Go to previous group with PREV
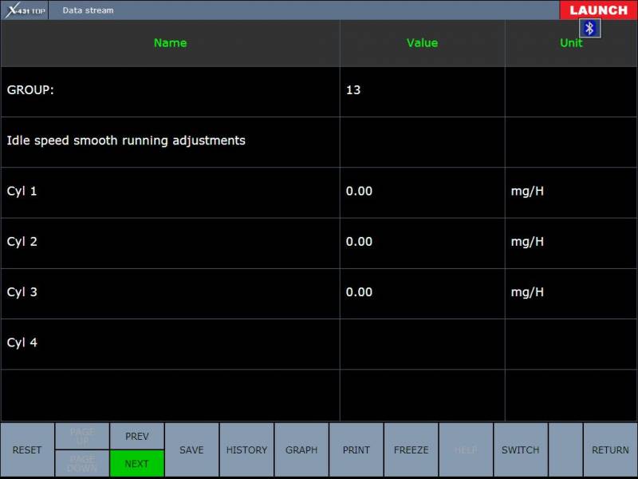 coord(136,436)
